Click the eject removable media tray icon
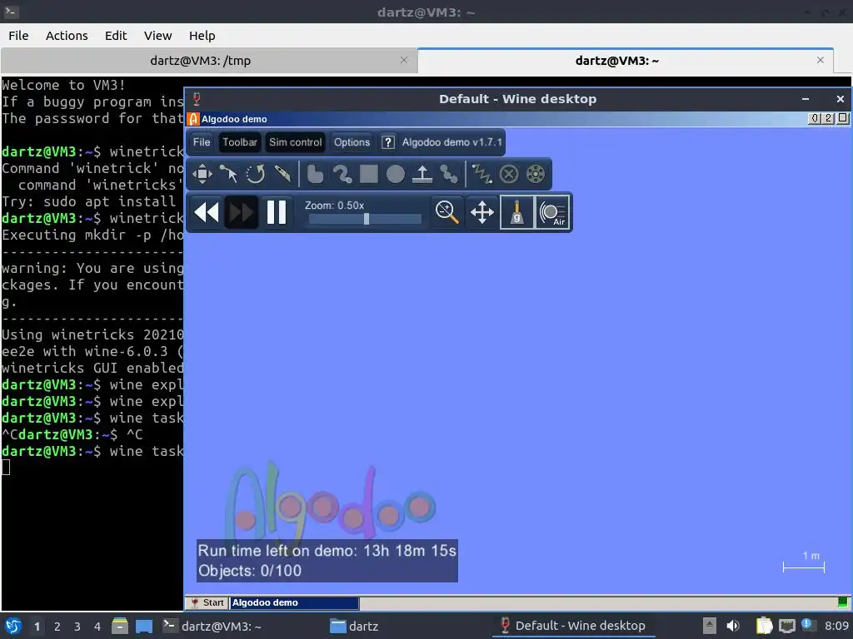 (710, 626)
